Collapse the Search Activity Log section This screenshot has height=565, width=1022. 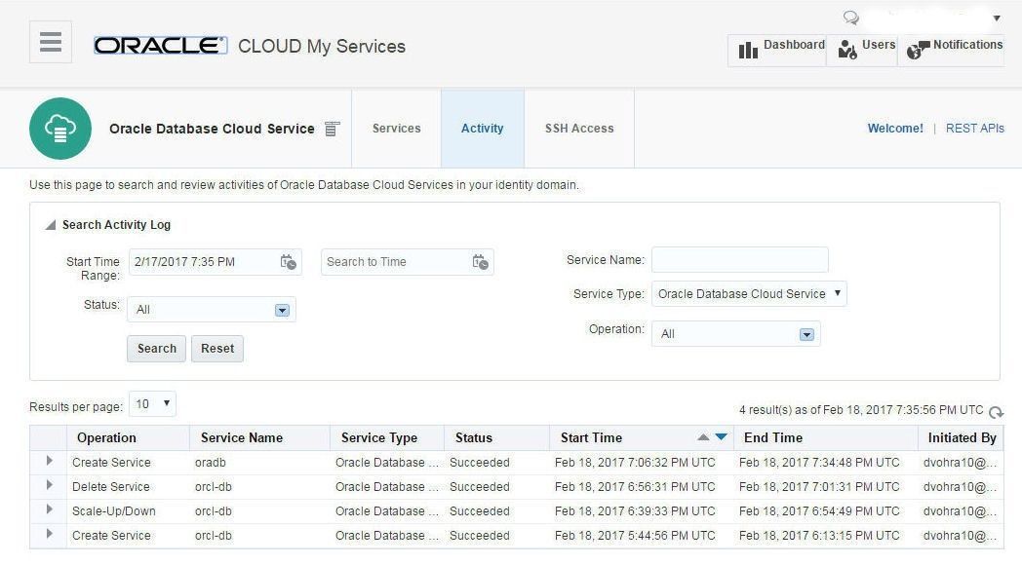point(50,225)
